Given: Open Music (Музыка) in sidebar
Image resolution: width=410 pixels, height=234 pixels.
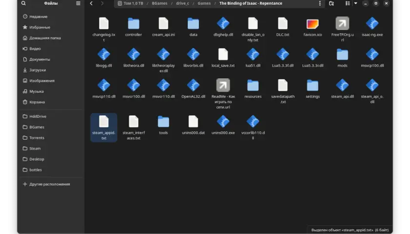Looking at the screenshot, I should 51,92.
